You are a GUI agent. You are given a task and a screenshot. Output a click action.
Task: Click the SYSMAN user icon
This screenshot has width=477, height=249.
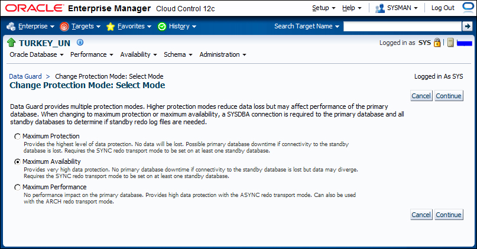click(x=379, y=8)
